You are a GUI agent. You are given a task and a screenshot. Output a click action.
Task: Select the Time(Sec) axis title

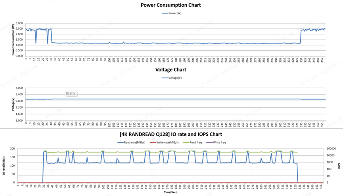coord(171,192)
